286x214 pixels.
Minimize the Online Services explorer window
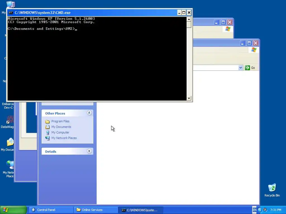(x=242, y=43)
